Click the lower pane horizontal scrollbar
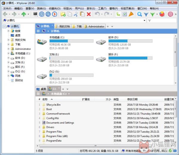179x155 pixels. pos(95,146)
